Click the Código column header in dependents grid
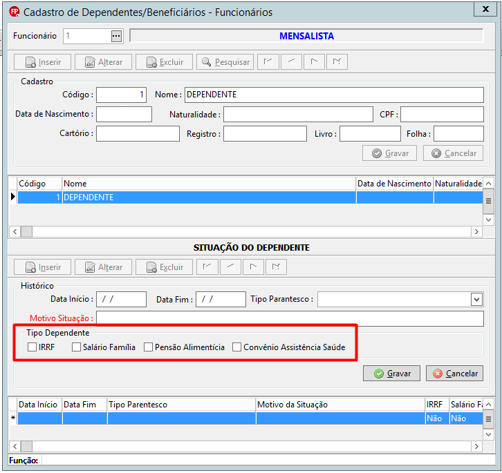This screenshot has height=473, width=502. [x=39, y=184]
